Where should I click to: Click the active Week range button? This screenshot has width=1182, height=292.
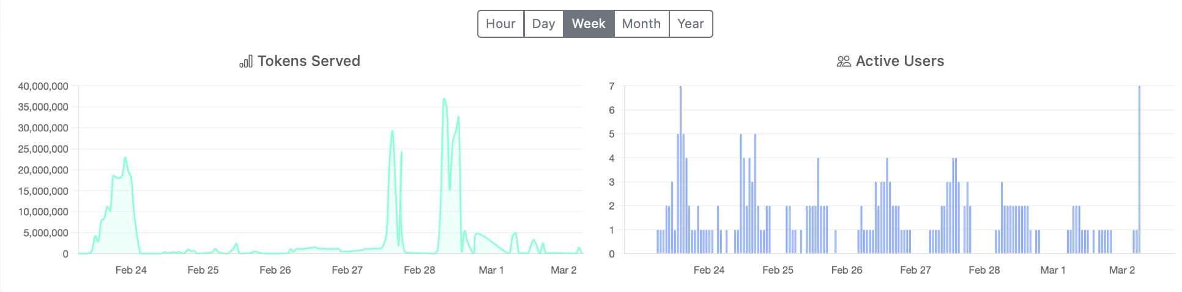(x=589, y=24)
